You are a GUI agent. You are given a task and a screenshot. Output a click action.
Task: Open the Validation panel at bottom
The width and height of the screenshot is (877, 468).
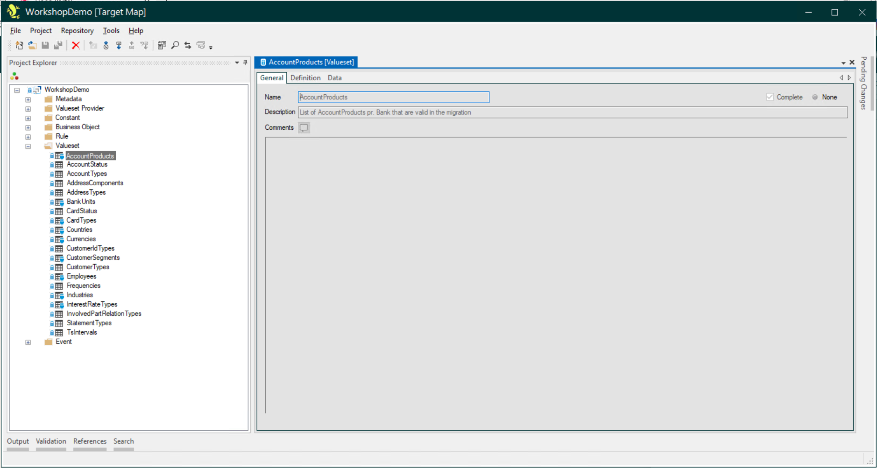51,441
